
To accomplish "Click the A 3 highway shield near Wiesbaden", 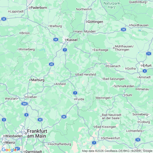I will (x=4, y=120).
